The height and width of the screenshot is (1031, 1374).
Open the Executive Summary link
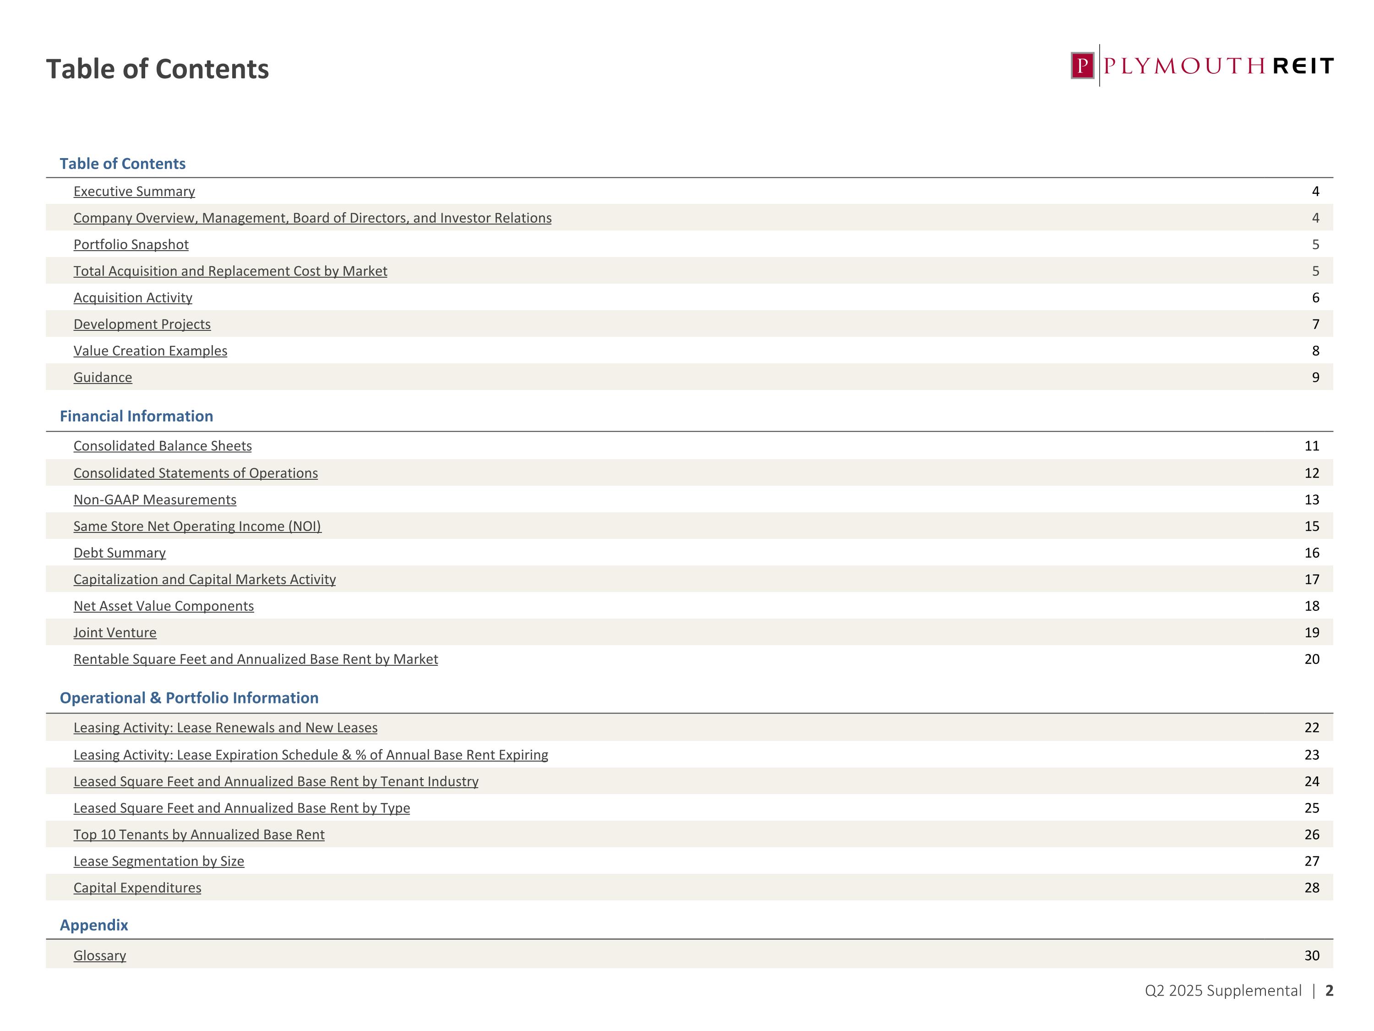coord(134,192)
